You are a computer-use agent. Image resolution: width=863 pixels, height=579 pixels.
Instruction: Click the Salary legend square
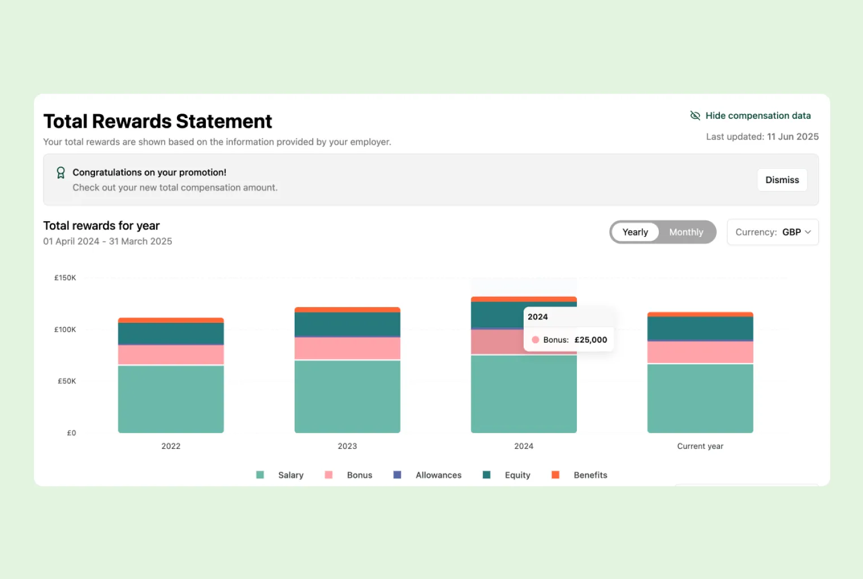pyautogui.click(x=260, y=475)
